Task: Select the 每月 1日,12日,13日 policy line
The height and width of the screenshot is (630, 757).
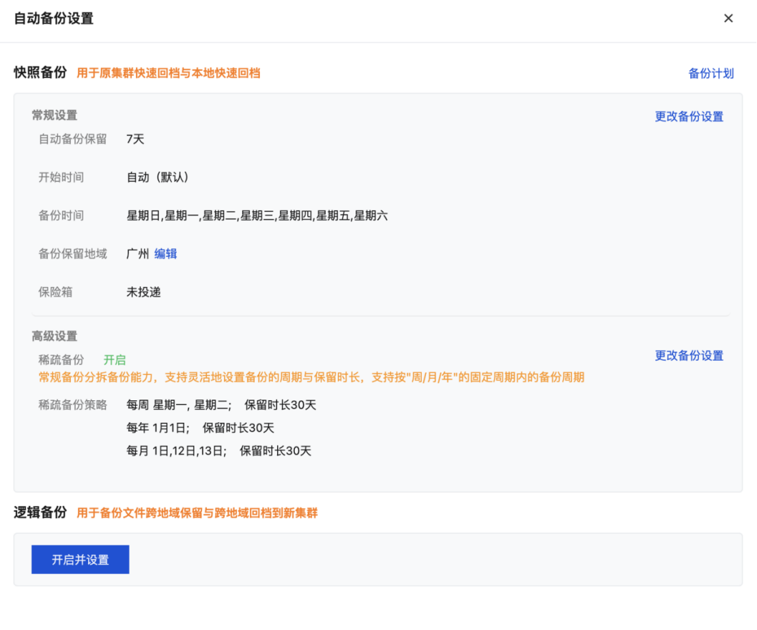Action: (218, 451)
